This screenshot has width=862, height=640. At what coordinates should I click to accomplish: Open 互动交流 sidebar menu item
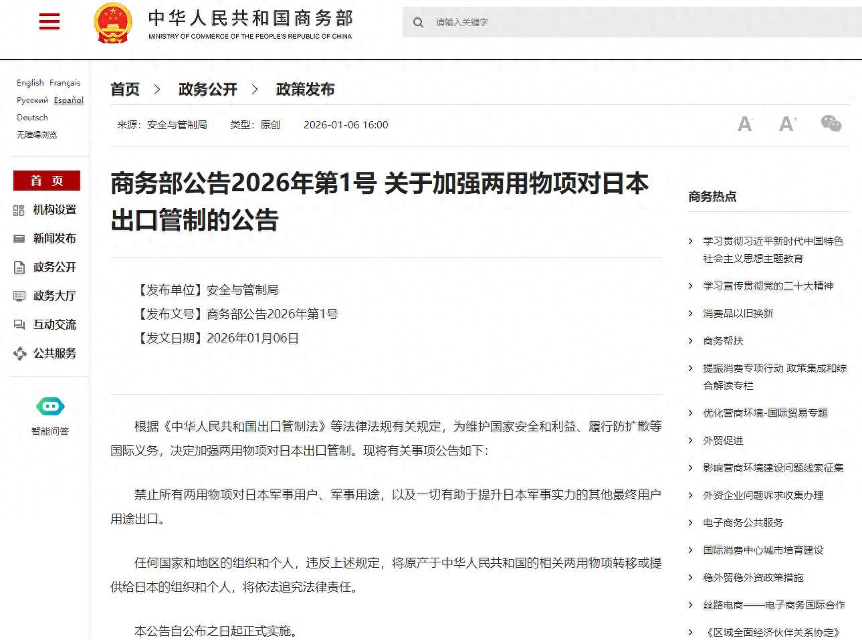tap(55, 325)
